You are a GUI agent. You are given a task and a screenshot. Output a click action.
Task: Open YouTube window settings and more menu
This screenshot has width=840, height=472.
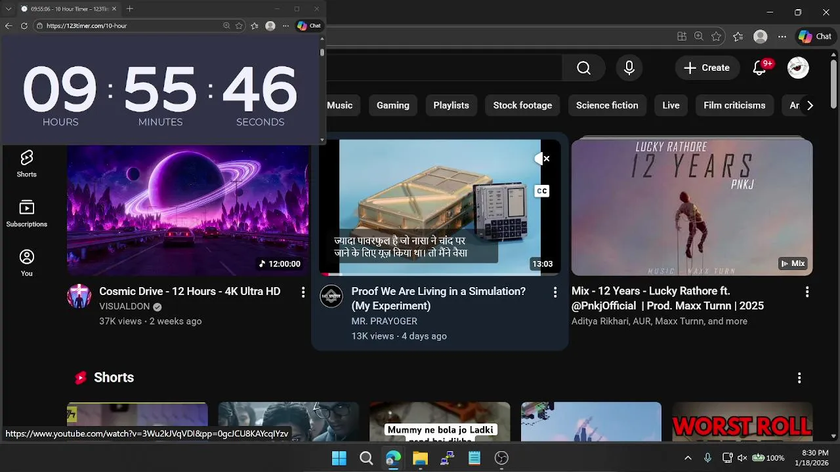click(x=782, y=37)
